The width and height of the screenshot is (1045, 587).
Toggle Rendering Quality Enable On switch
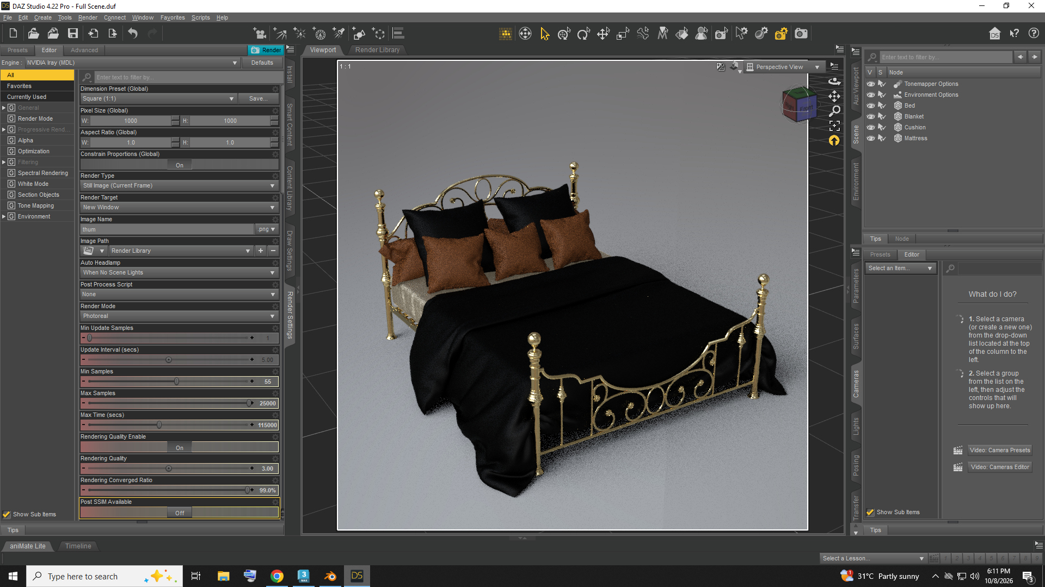tap(180, 447)
